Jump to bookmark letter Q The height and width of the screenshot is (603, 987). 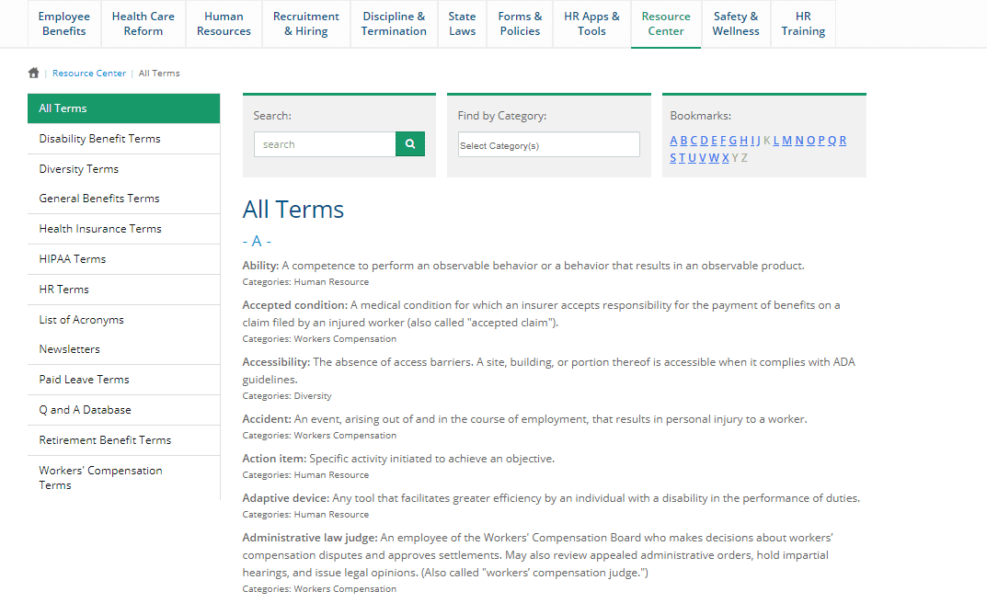(832, 141)
